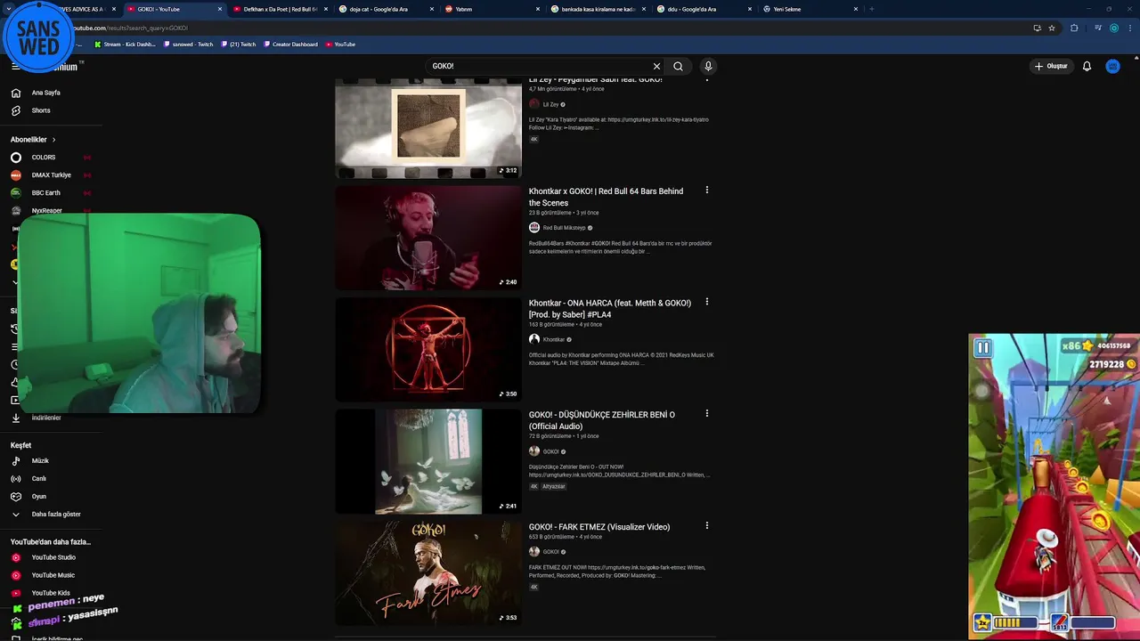1140x641 pixels.
Task: Open more options for FARK ETMEZ video
Action: 707,526
